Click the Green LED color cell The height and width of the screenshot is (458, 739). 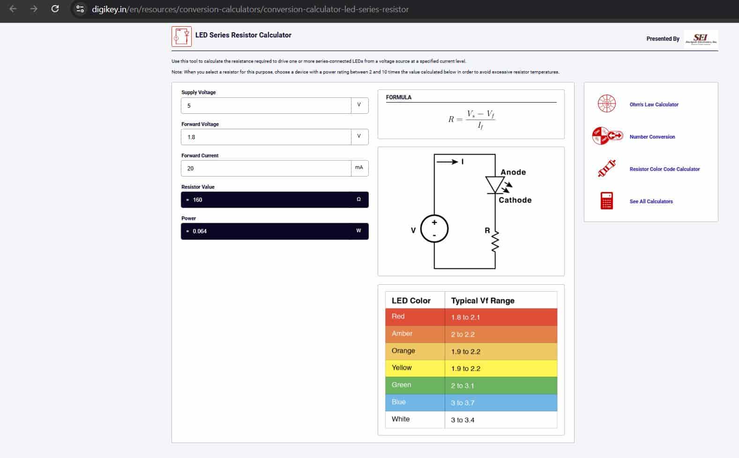tap(415, 385)
